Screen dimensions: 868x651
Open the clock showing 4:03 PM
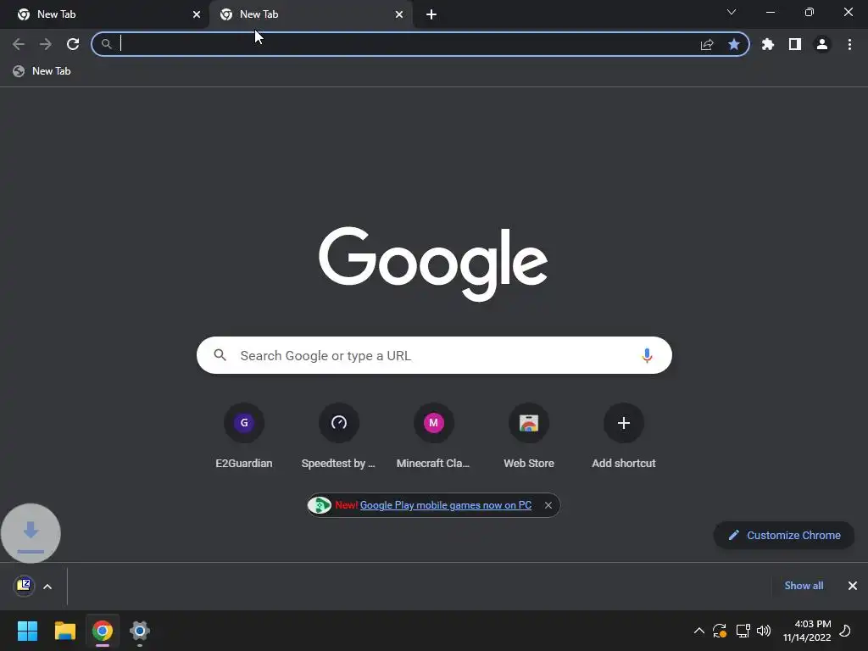point(807,631)
